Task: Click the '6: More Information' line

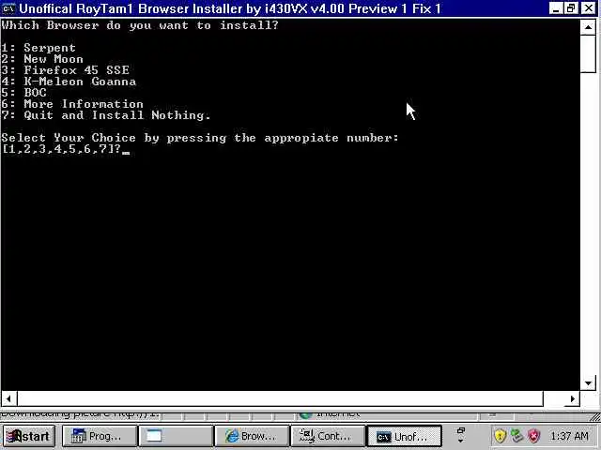Action: coord(72,104)
